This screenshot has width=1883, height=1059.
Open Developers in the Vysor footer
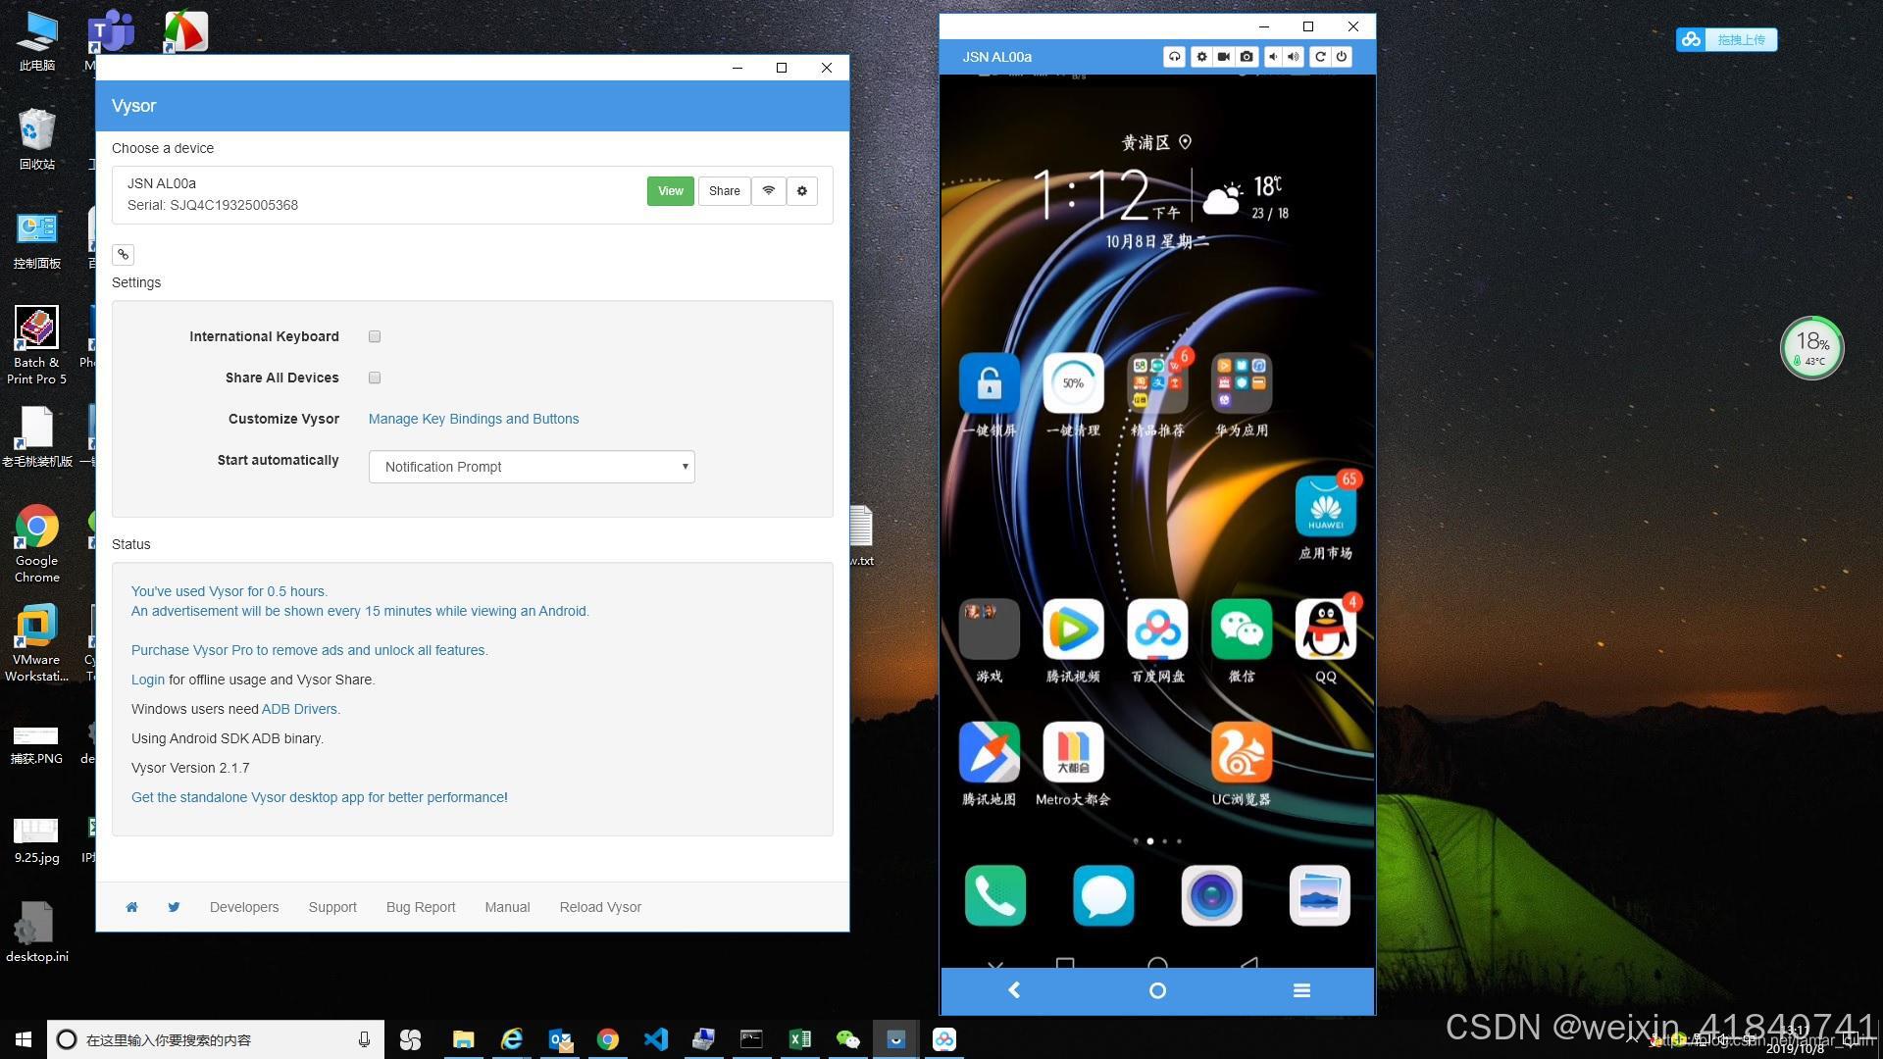click(244, 907)
